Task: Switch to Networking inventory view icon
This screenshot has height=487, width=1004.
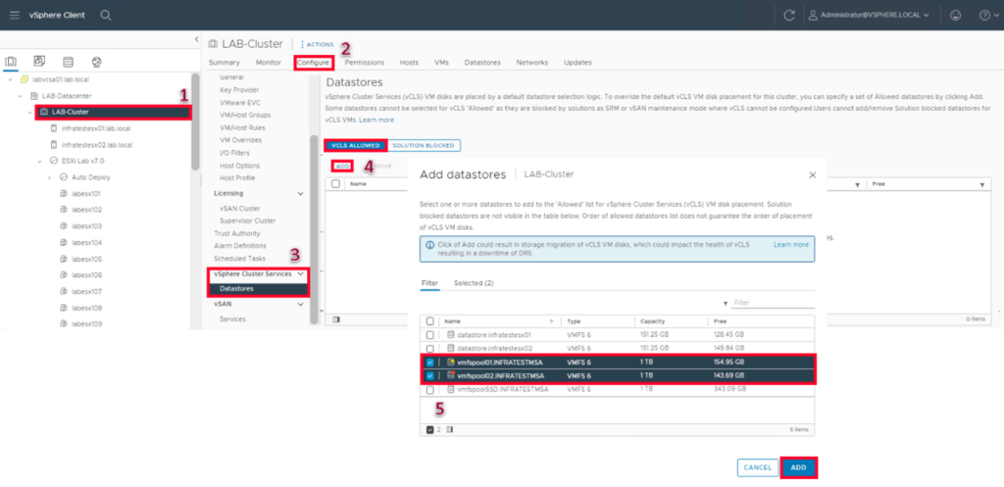Action: pos(96,62)
